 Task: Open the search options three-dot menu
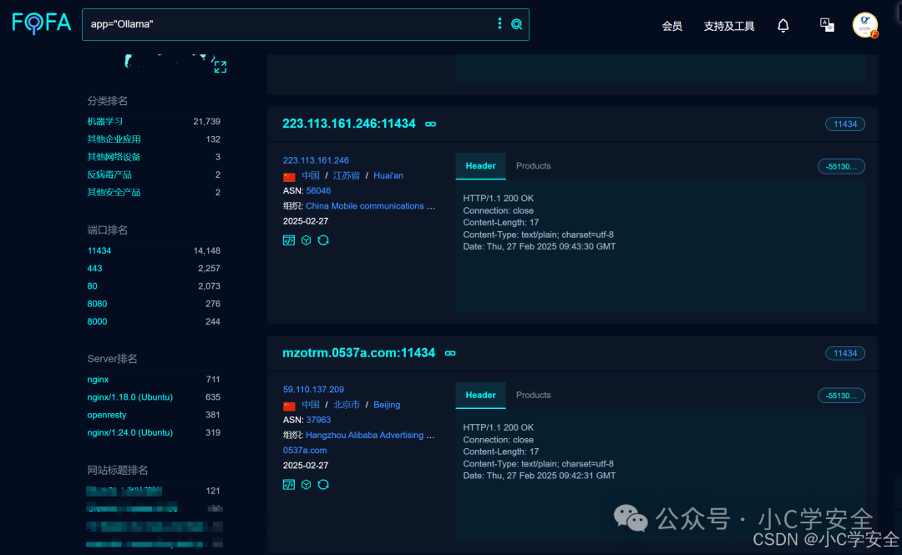point(499,23)
